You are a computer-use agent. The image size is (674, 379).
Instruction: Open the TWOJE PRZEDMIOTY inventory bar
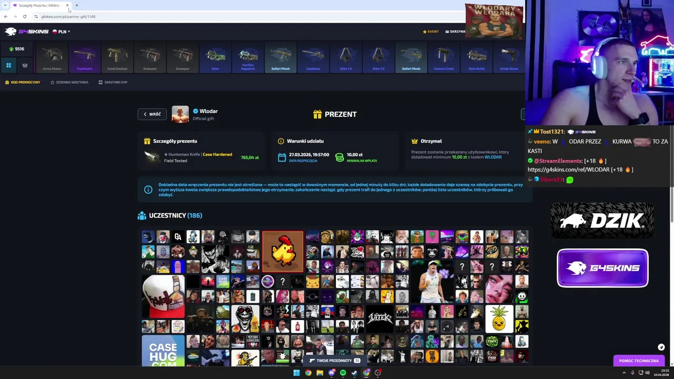(334, 361)
